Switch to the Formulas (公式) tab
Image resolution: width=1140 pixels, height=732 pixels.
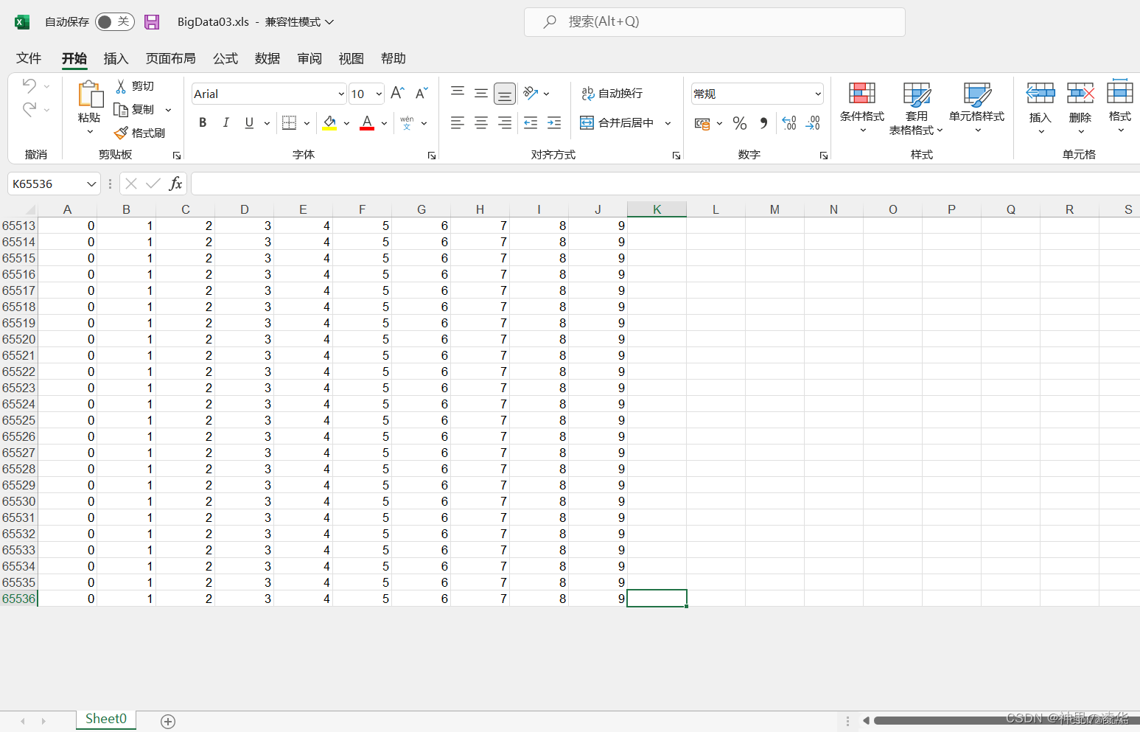[x=225, y=58]
